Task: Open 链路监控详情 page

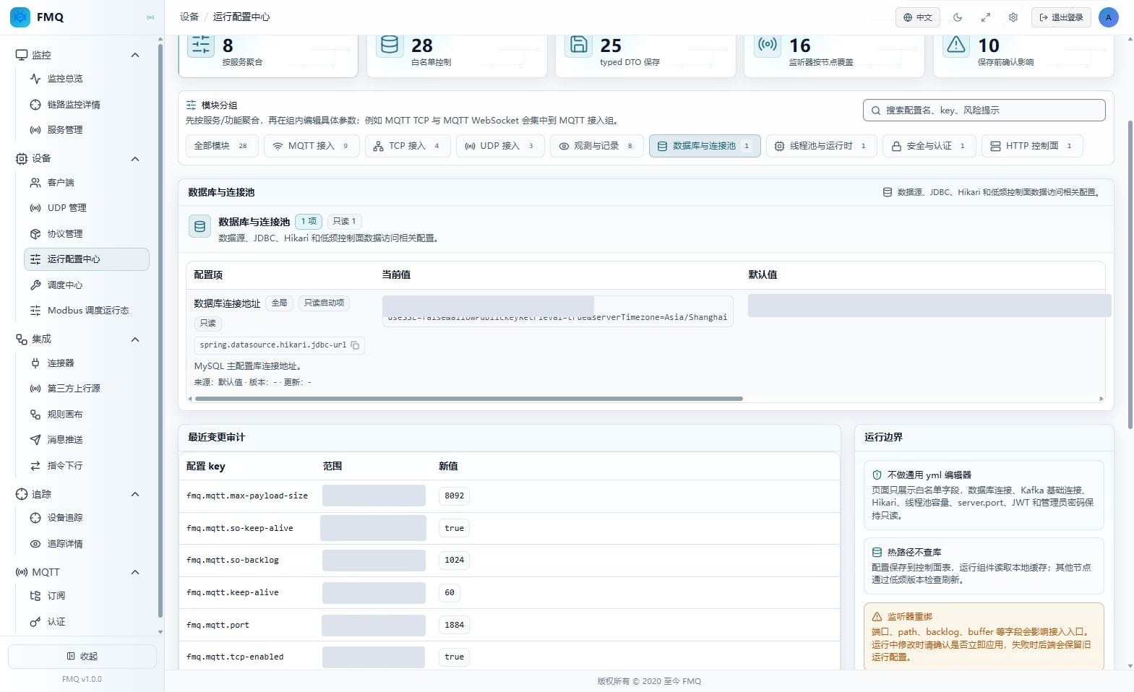Action: [87, 105]
